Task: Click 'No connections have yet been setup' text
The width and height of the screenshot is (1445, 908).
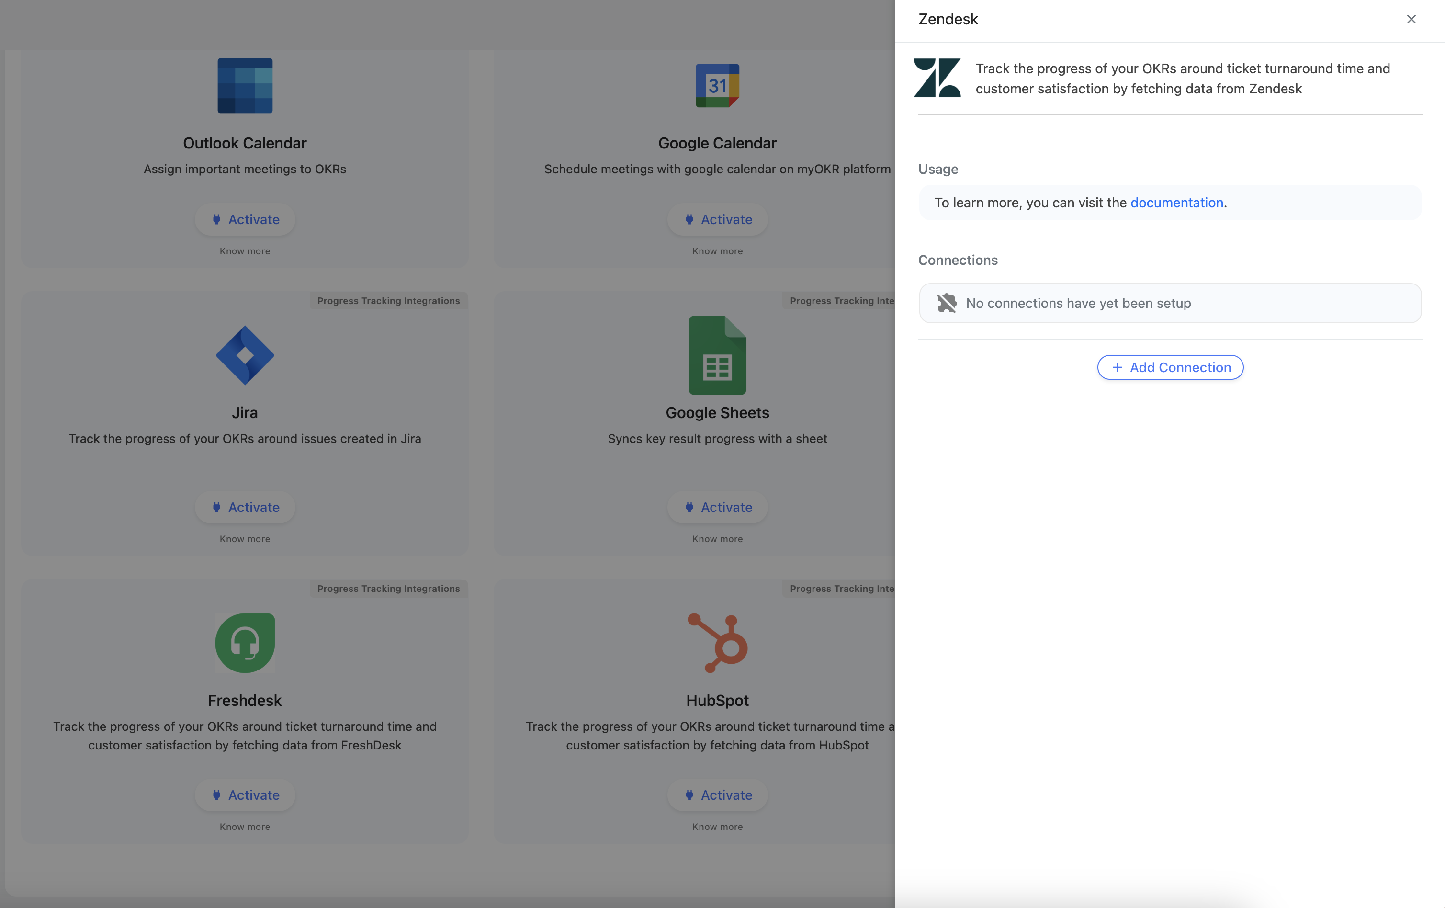Action: click(x=1078, y=303)
